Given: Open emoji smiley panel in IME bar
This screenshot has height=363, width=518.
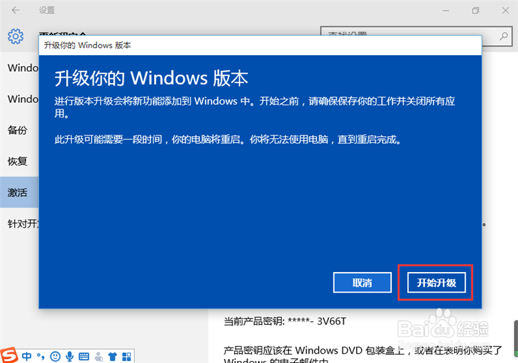Looking at the screenshot, I should click(55, 356).
